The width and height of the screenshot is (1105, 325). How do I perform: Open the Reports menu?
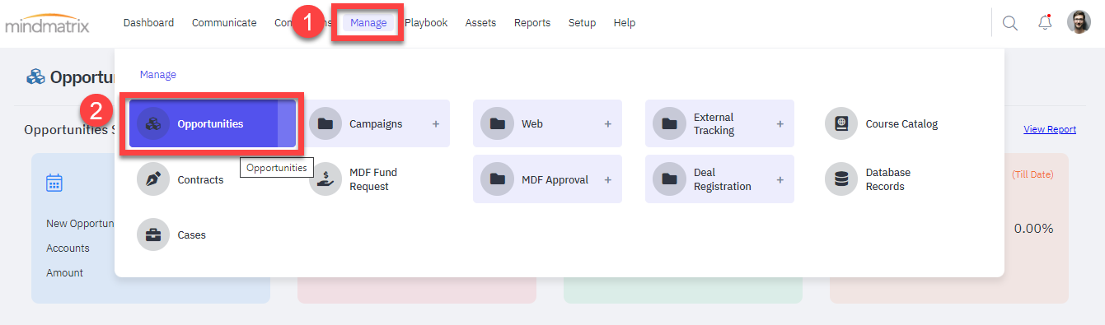pyautogui.click(x=532, y=23)
